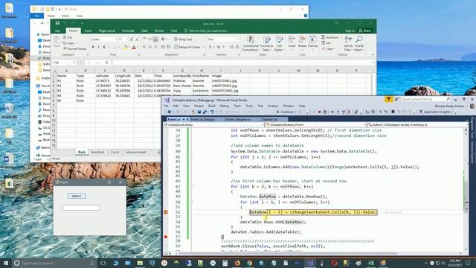This screenshot has height=268, width=476.
Task: Click Tell me what you want to do box
Action: [207, 31]
